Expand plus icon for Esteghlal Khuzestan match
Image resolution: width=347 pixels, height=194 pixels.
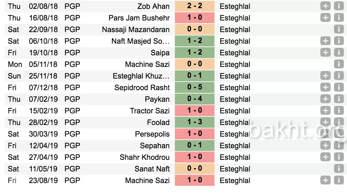pyautogui.click(x=325, y=76)
